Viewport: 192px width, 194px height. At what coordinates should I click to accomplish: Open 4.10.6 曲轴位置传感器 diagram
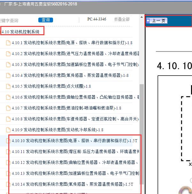[x=75, y=97]
